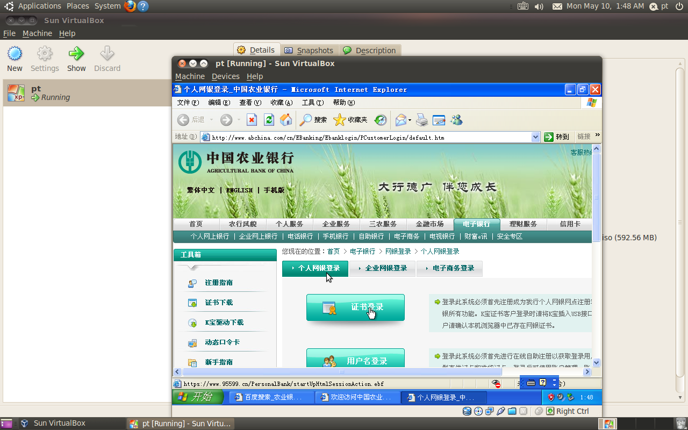The width and height of the screenshot is (688, 430).
Task: Click the network adapter icon in VM status bar
Action: tap(489, 411)
